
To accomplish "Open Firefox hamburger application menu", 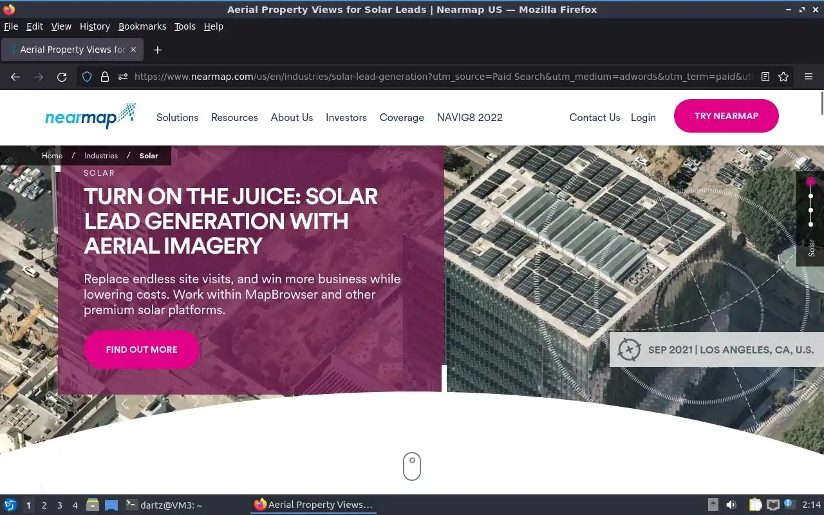I will point(809,77).
